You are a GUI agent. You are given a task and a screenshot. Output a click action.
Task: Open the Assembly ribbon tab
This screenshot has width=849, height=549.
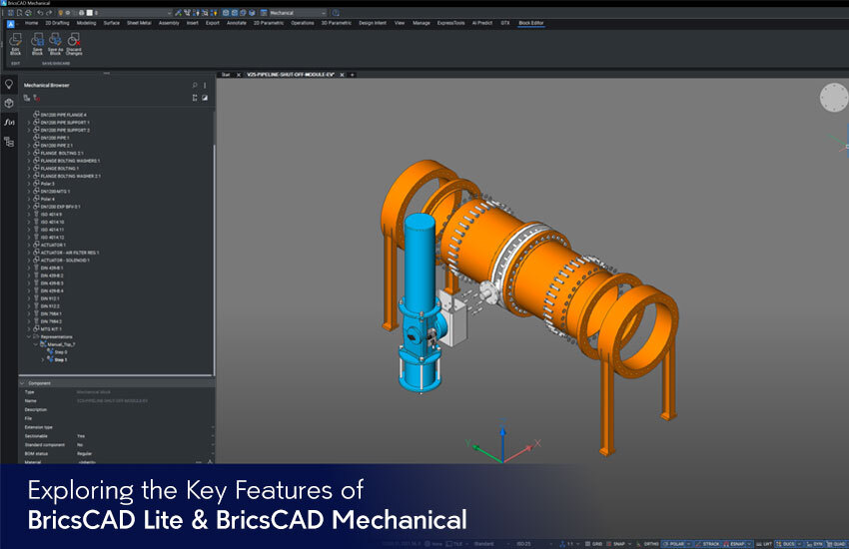pyautogui.click(x=169, y=23)
